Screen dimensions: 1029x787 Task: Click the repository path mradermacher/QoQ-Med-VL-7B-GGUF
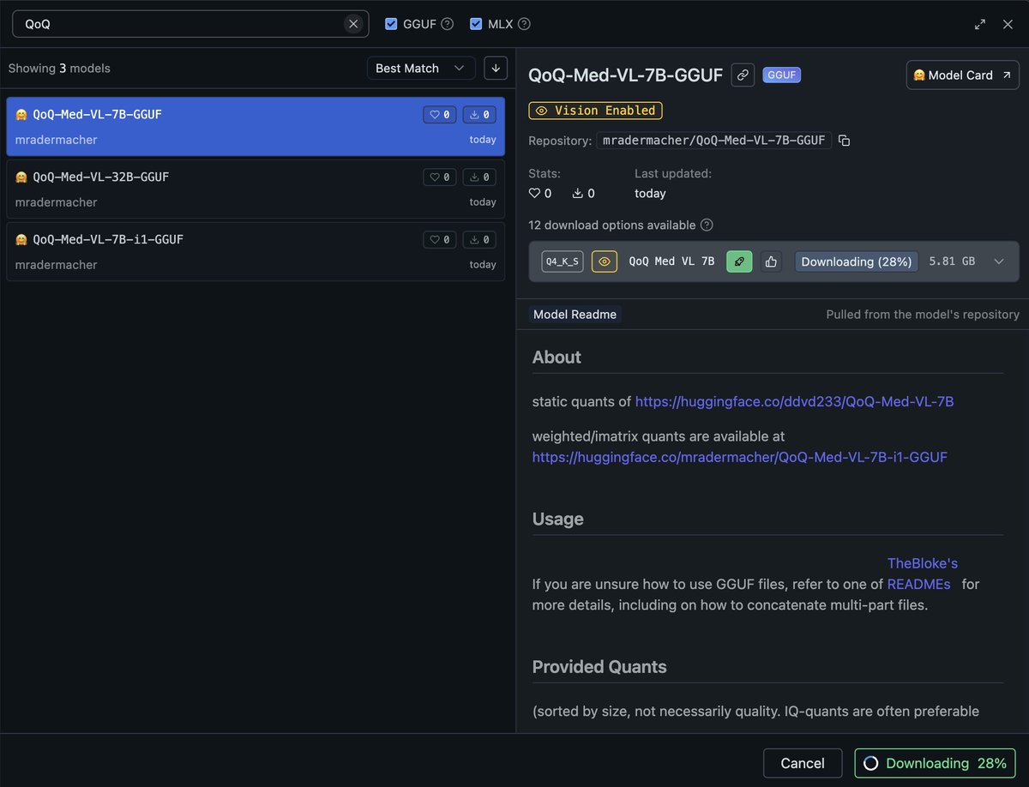coord(714,140)
